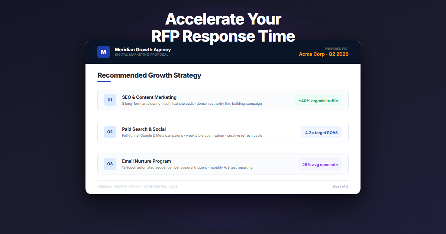
Task: Click 'Acme Corp · Q2 2026' text
Action: (324, 54)
